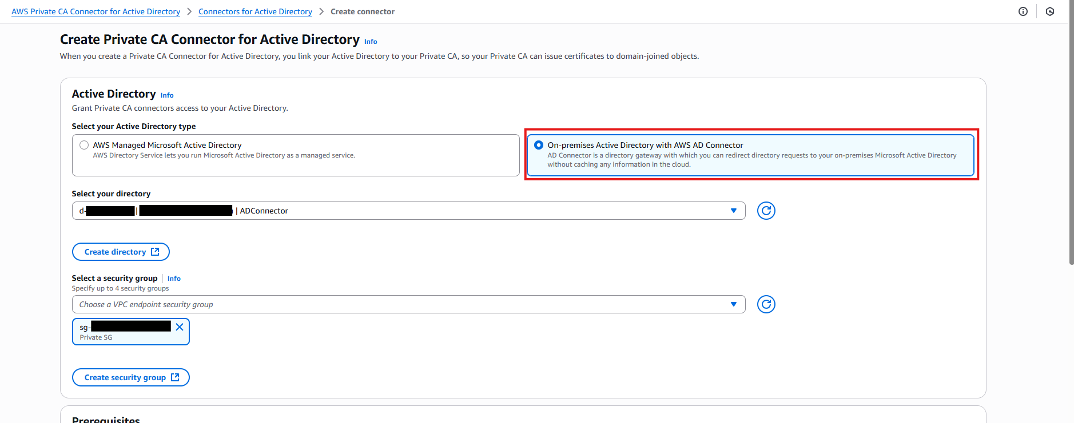This screenshot has width=1074, height=423.
Task: Click the Prerequisites section heading
Action: pos(106,420)
